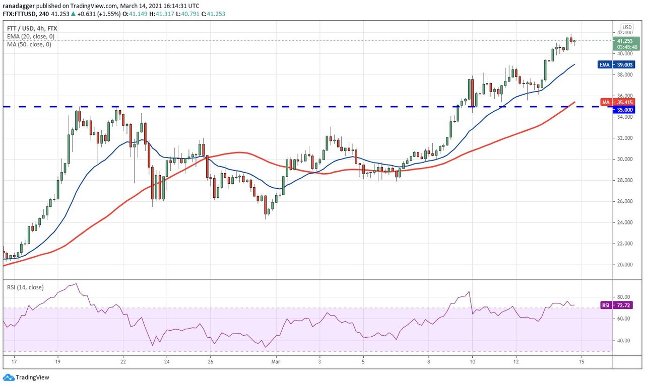
Task: Click the last candlestick near 41.253
Action: pyautogui.click(x=574, y=42)
